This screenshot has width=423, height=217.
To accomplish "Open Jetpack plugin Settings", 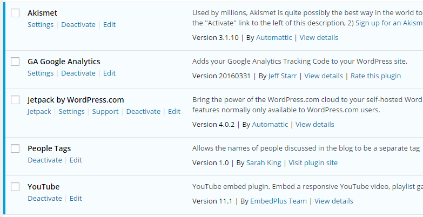I will [x=71, y=112].
